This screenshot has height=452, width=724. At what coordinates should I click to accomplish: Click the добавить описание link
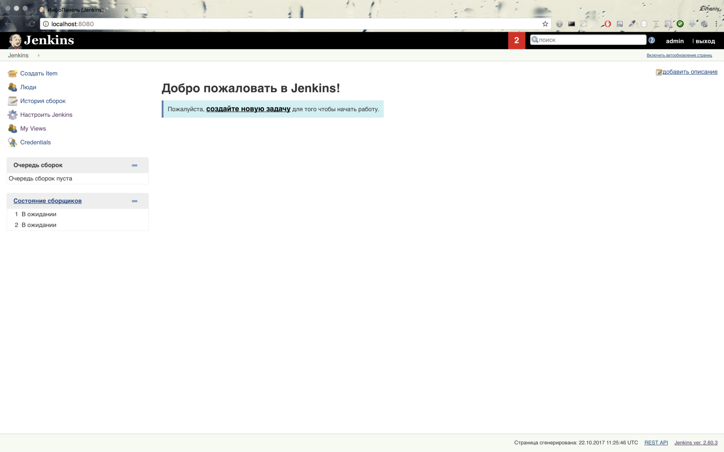690,72
